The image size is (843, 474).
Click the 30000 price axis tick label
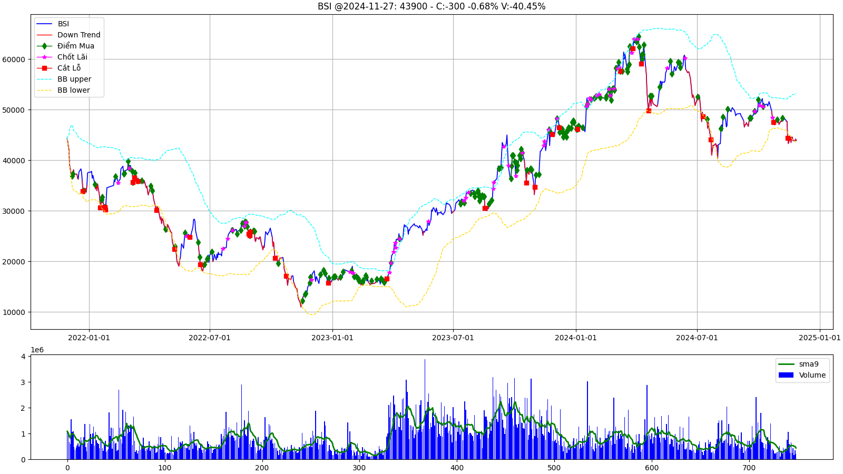[14, 211]
